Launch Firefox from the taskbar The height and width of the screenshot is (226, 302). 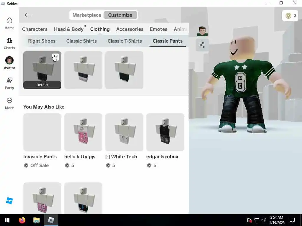(x=22, y=220)
